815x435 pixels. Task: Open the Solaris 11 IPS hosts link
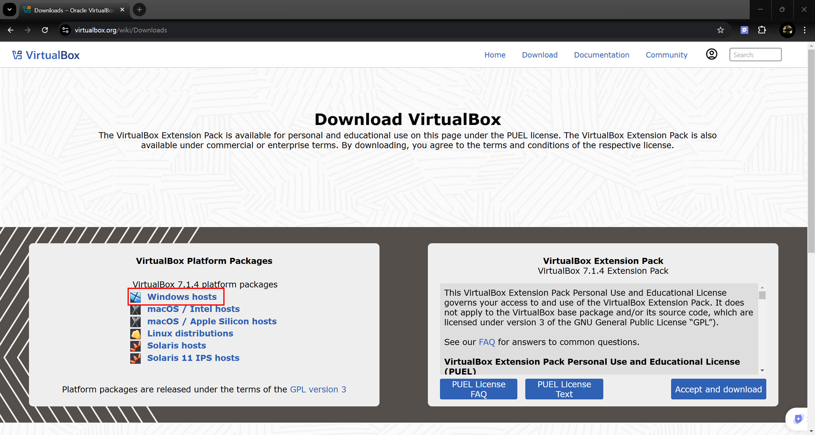pyautogui.click(x=193, y=358)
